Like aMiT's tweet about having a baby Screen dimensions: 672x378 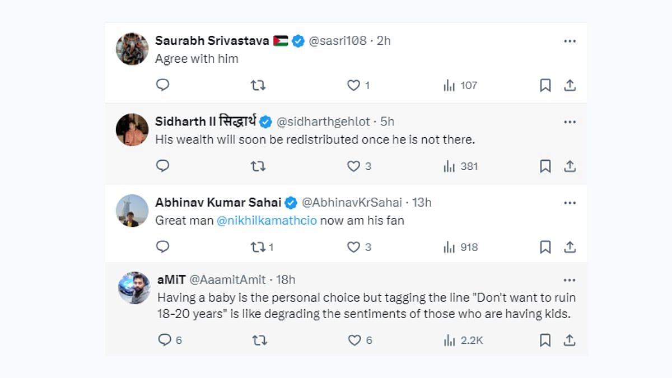click(x=354, y=340)
